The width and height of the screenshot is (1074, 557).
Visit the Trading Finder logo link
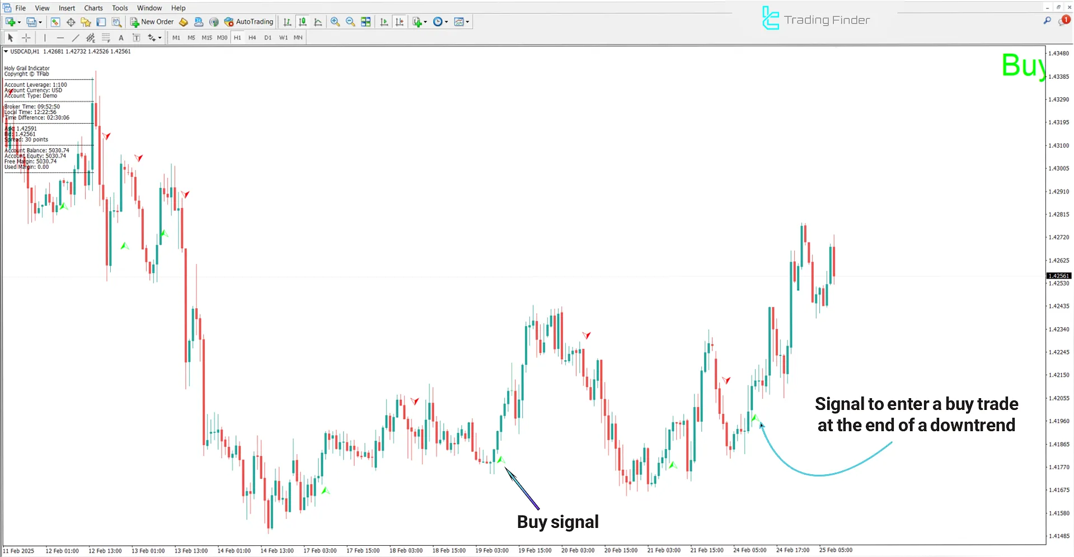coord(815,18)
